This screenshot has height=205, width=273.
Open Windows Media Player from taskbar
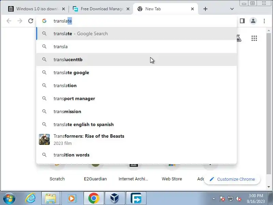point(72,199)
